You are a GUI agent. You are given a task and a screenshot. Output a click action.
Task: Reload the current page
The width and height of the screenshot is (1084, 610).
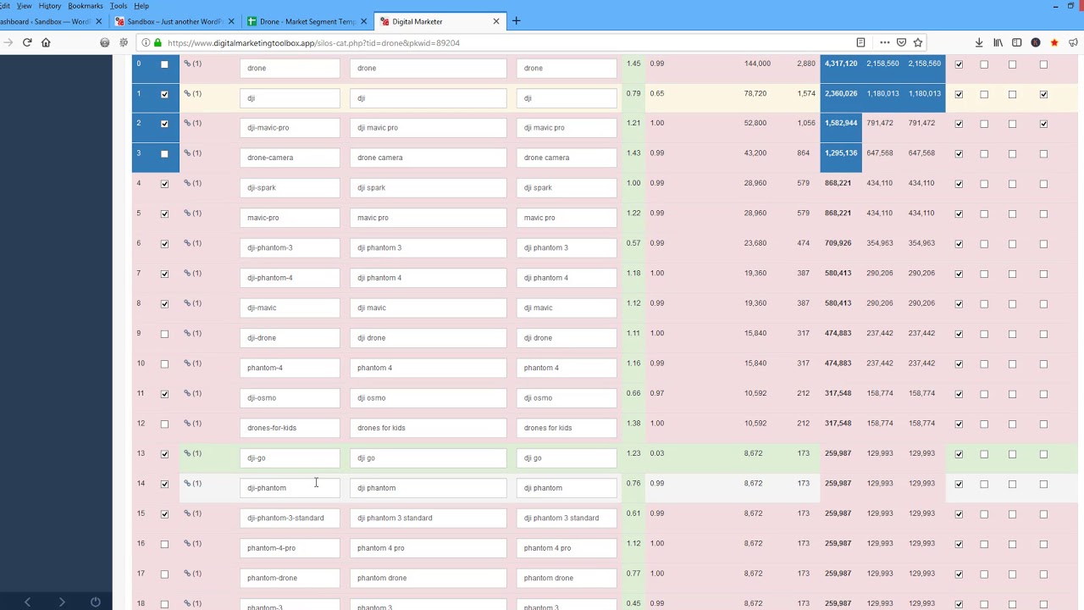[27, 42]
